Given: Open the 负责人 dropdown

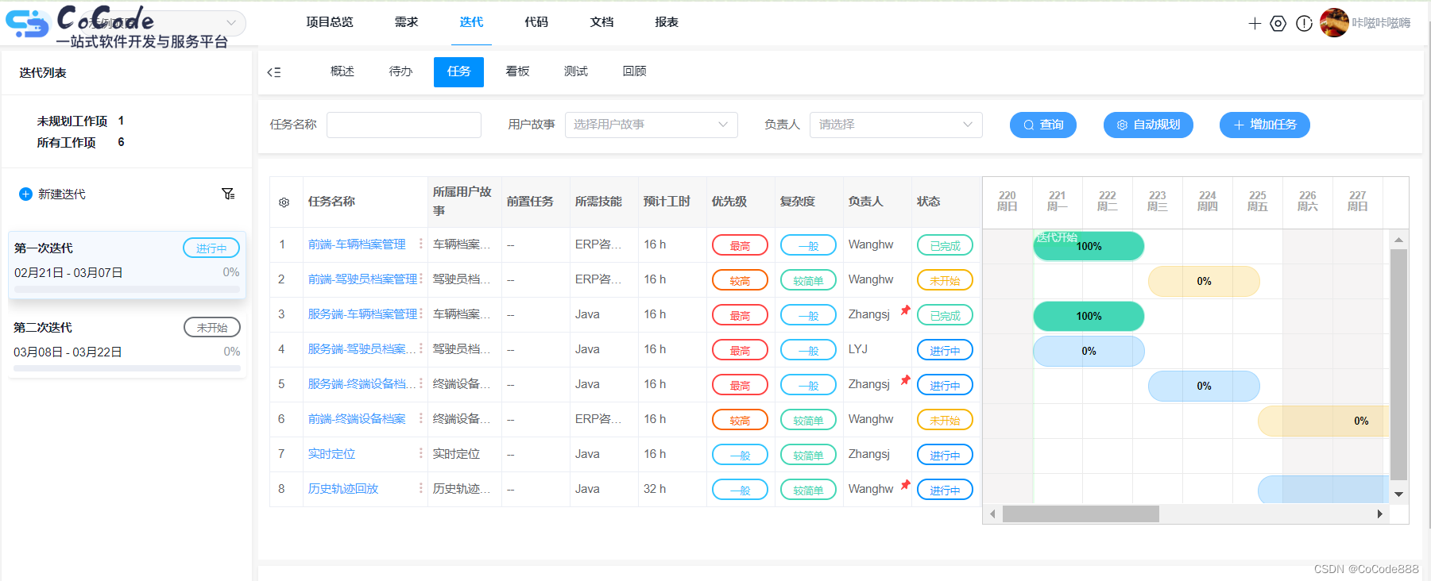Looking at the screenshot, I should [x=895, y=125].
